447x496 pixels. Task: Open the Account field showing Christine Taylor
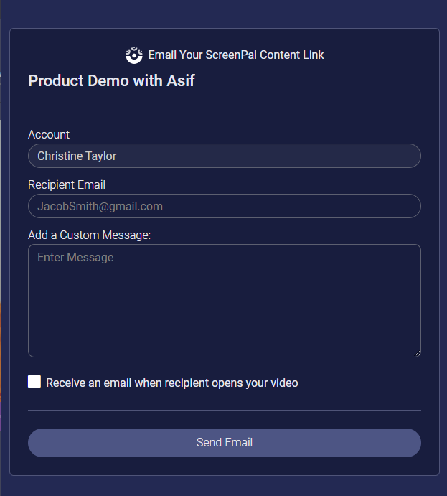click(224, 156)
